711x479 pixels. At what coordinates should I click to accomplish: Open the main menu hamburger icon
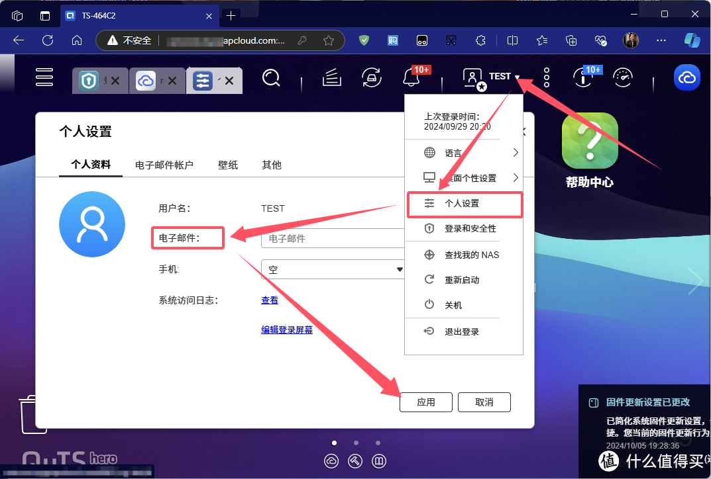[x=44, y=77]
